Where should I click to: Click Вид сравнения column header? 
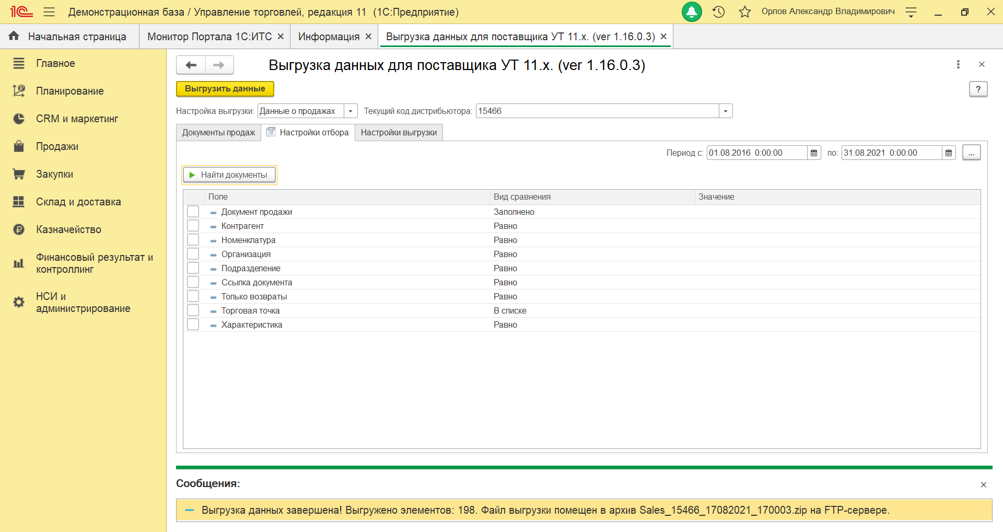[592, 197]
